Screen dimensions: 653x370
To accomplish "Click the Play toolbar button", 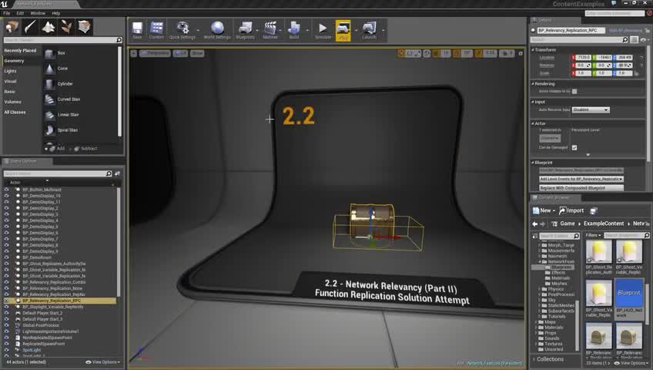I will (343, 30).
